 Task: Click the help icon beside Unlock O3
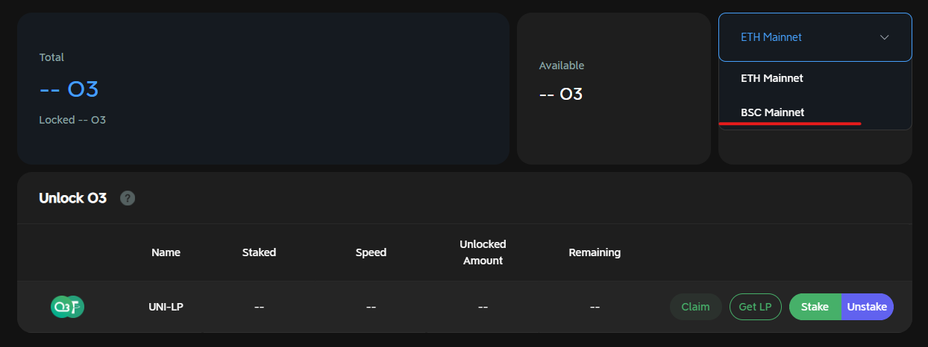pyautogui.click(x=128, y=198)
